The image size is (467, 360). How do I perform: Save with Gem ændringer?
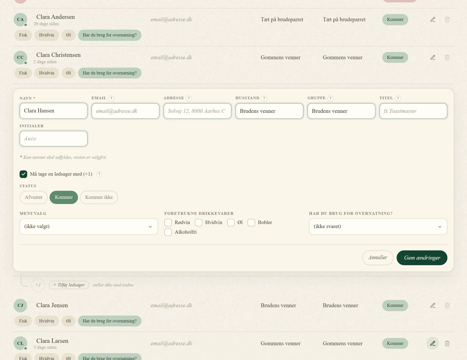[x=422, y=258]
